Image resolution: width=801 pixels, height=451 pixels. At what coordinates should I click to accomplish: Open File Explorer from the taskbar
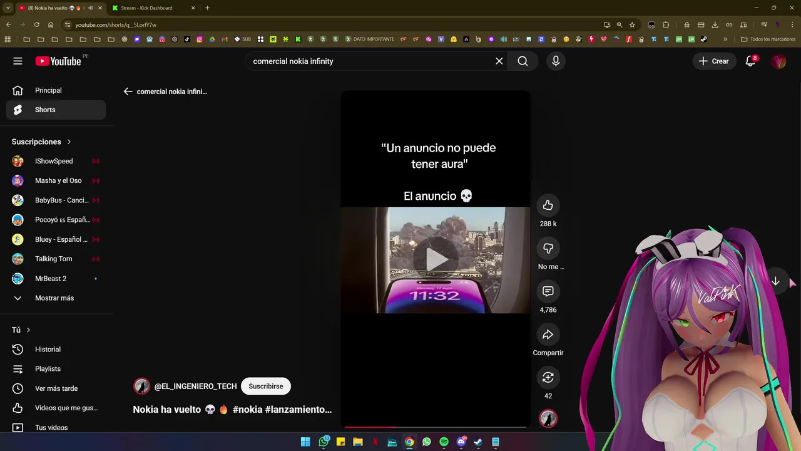click(x=357, y=442)
